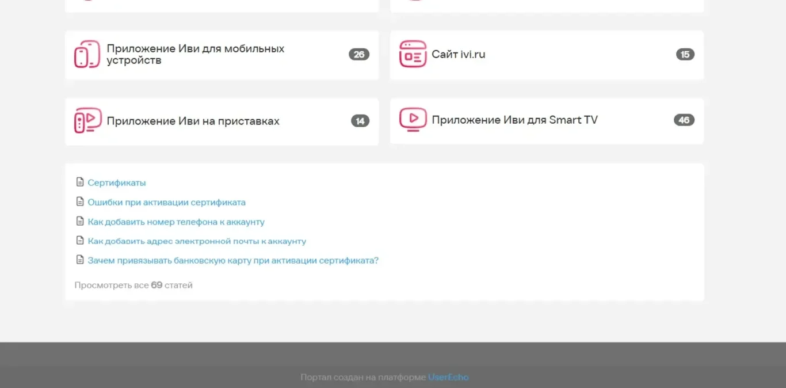Click document icon beside Сертификаты
The width and height of the screenshot is (786, 388).
[80, 182]
